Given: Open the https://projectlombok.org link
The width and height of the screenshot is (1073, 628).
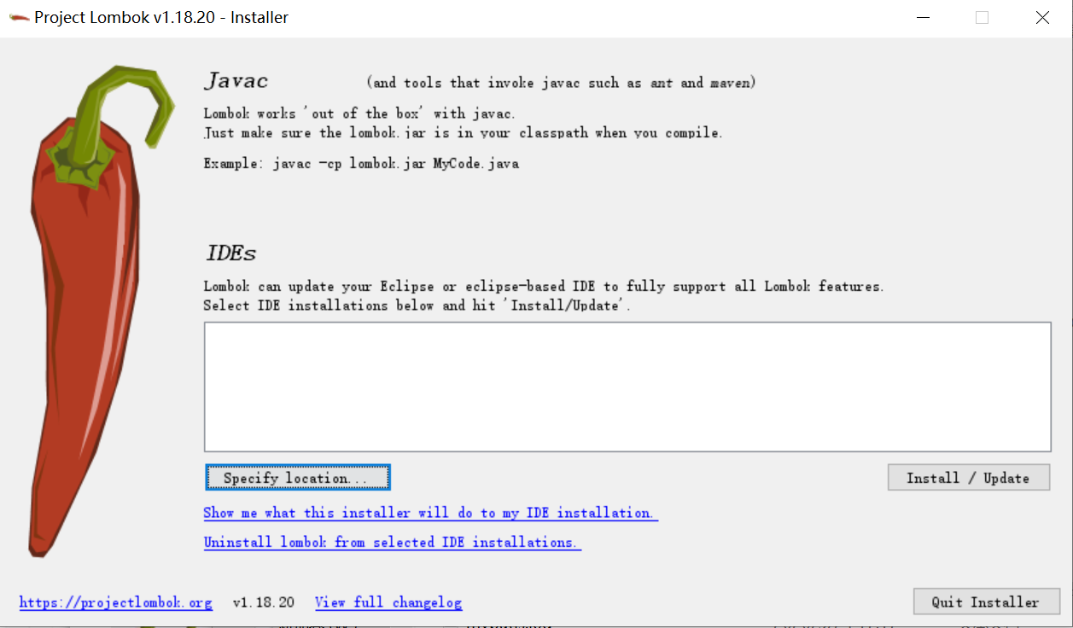Looking at the screenshot, I should click(x=115, y=602).
